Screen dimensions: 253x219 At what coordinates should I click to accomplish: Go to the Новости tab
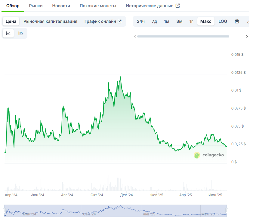click(61, 6)
